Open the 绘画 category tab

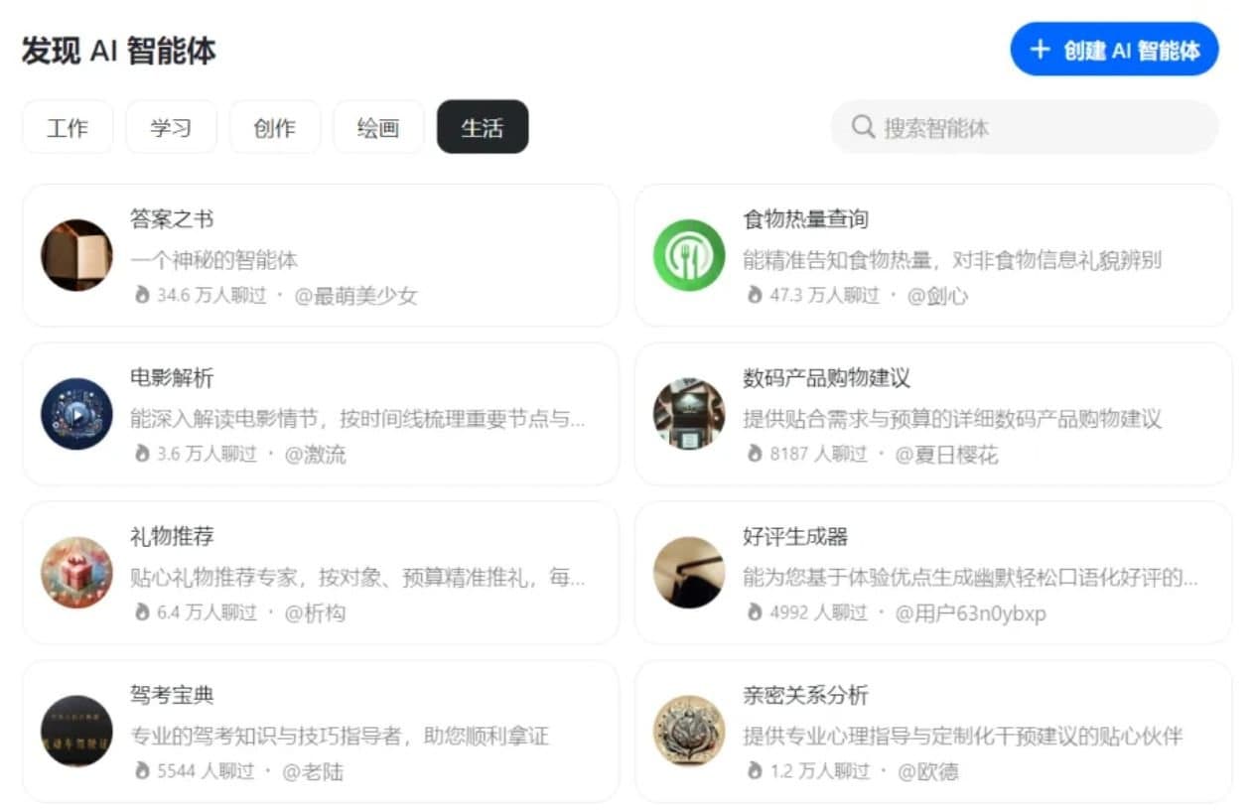378,127
